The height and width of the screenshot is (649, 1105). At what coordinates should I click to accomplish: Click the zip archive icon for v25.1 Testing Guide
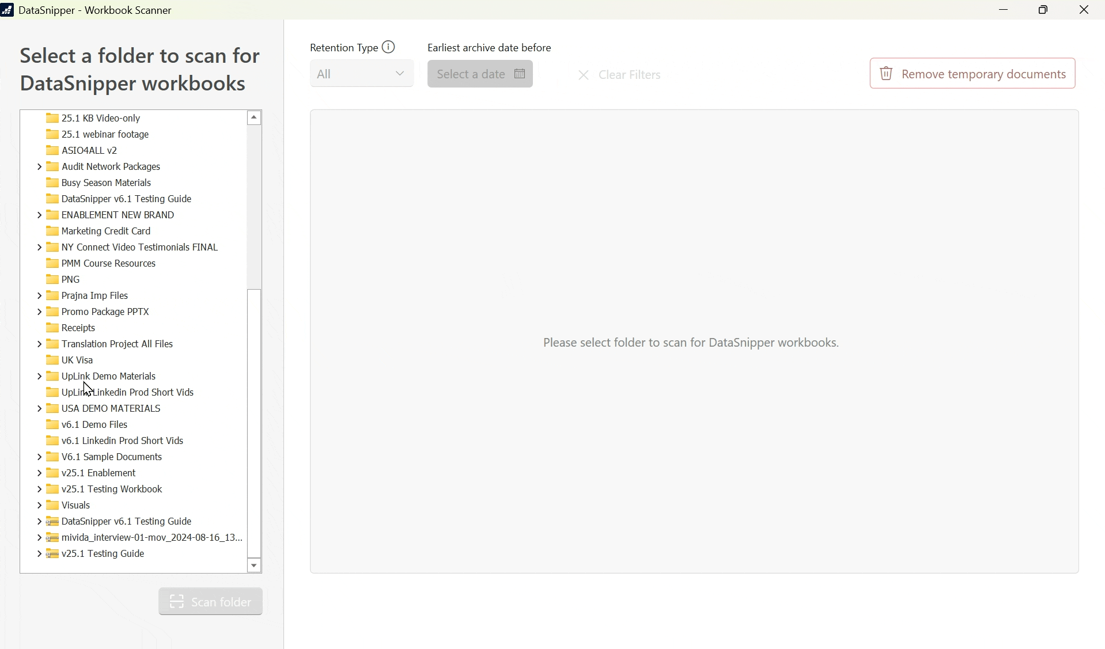[52, 553]
